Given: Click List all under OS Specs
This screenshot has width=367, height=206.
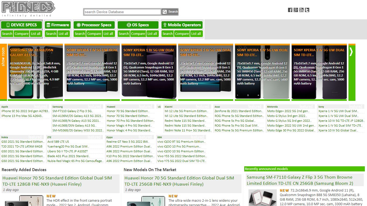Looking at the screenshot, I should point(152,34).
